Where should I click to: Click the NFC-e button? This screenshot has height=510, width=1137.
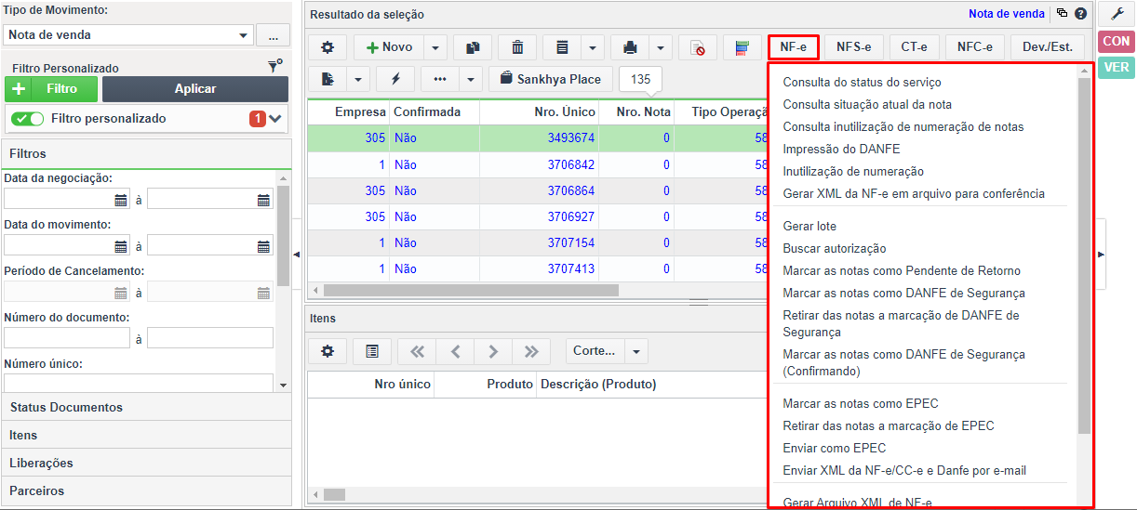pos(975,46)
